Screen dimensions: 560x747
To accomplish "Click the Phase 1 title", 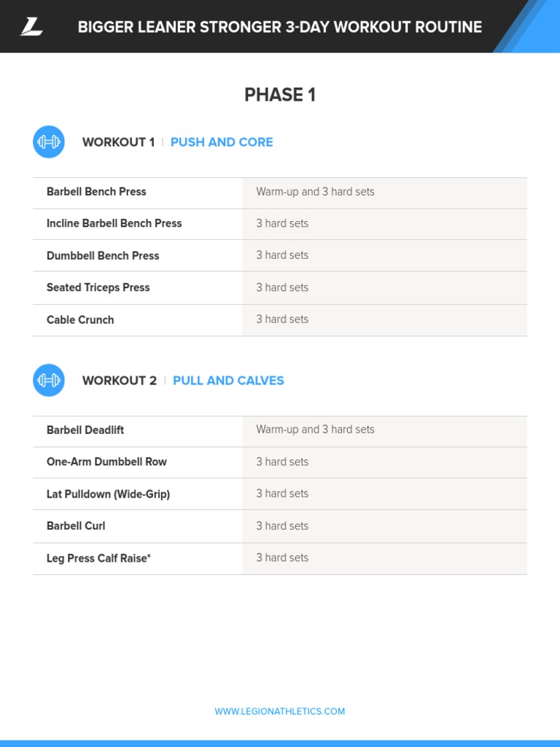I will point(280,95).
